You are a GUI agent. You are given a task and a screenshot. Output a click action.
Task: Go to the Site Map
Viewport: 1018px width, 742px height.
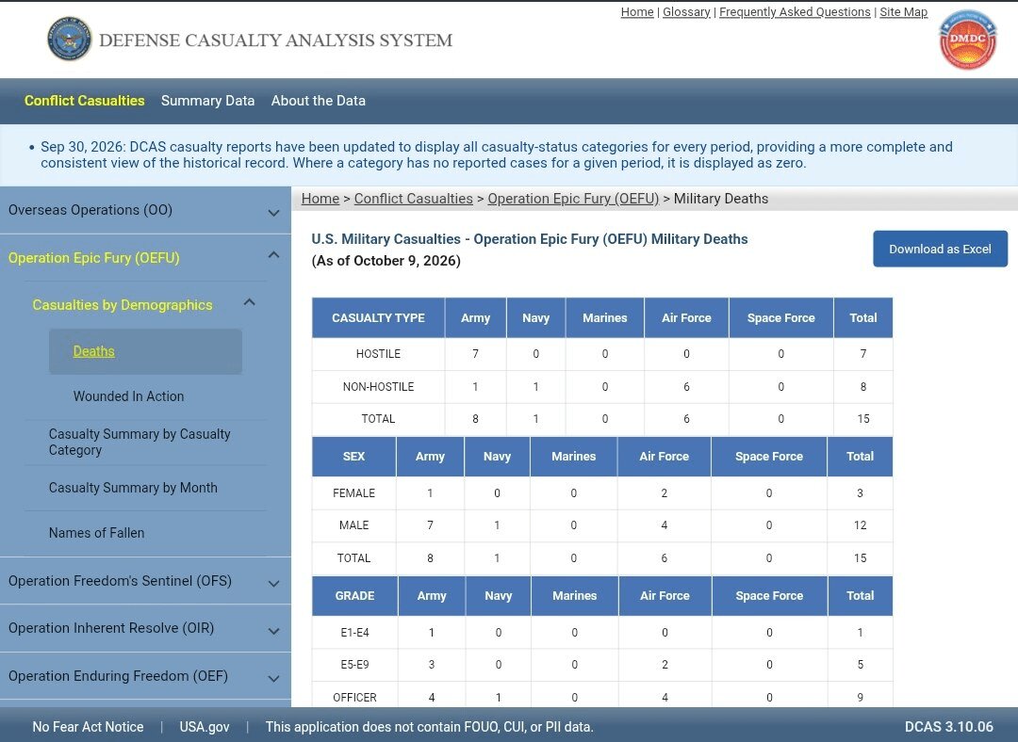(x=903, y=11)
